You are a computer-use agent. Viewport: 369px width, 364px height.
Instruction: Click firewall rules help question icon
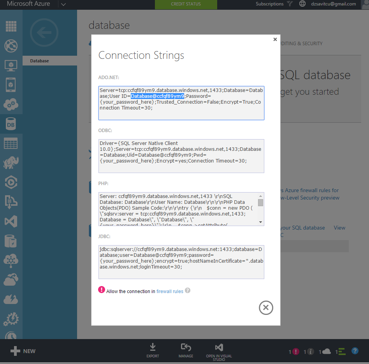[x=188, y=290]
